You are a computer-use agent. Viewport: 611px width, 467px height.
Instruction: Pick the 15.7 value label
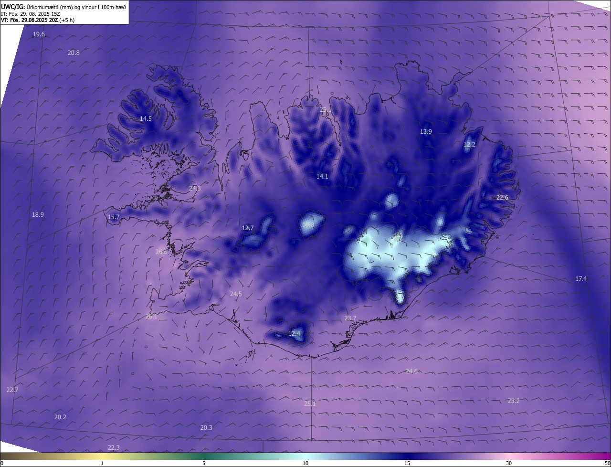point(114,217)
